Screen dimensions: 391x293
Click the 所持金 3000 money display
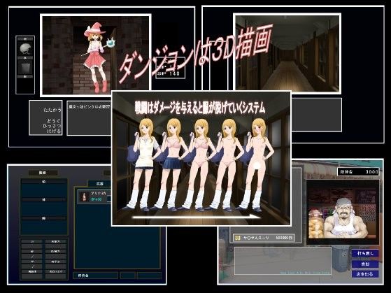pyautogui.click(x=359, y=171)
